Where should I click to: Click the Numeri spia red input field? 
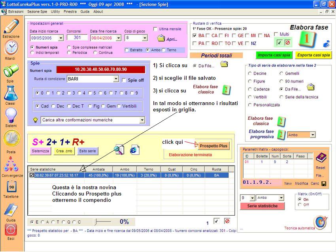pyautogui.click(x=101, y=70)
